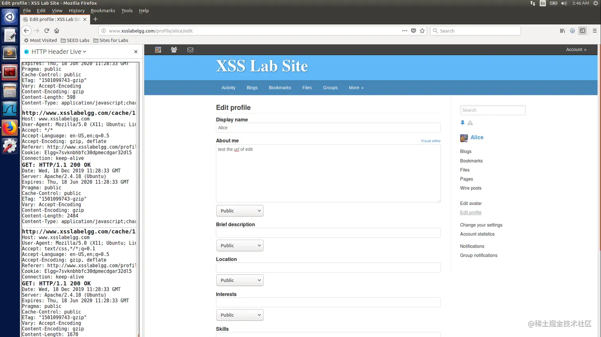Open the About me access level dropdown
The image size is (601, 337).
coord(240,211)
